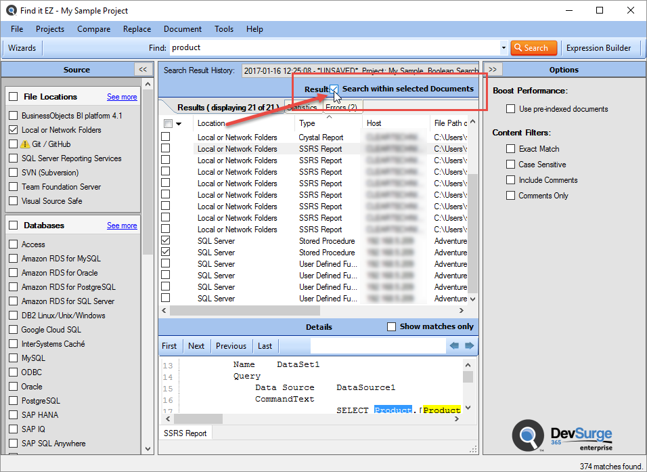Image resolution: width=647 pixels, height=472 pixels.
Task: Open the Tools menu
Action: point(224,29)
